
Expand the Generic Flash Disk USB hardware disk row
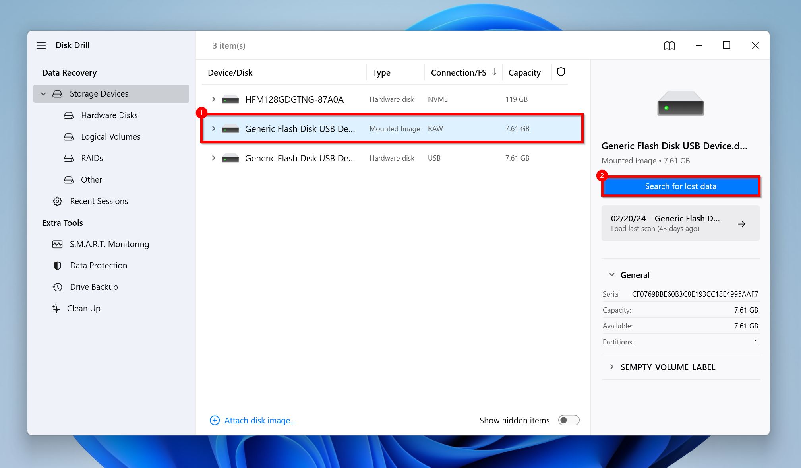(x=213, y=158)
